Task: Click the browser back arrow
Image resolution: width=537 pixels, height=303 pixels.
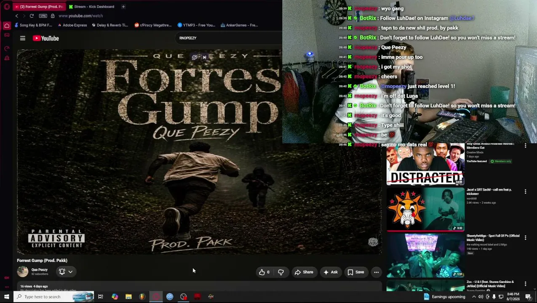Action: tap(17, 16)
